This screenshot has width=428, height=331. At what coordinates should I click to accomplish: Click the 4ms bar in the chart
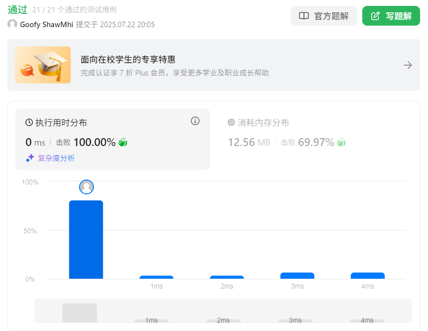click(368, 275)
